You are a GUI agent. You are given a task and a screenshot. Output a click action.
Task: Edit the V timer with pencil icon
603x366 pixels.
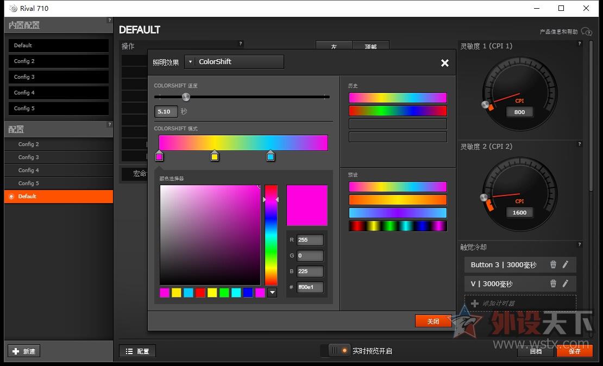click(x=566, y=283)
